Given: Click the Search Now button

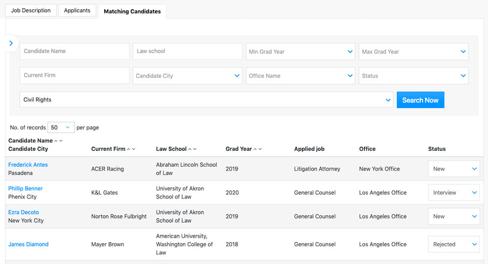Looking at the screenshot, I should [x=420, y=100].
